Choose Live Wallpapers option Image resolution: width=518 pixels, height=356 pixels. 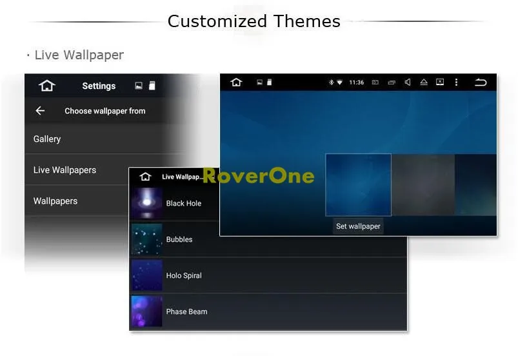(77, 170)
